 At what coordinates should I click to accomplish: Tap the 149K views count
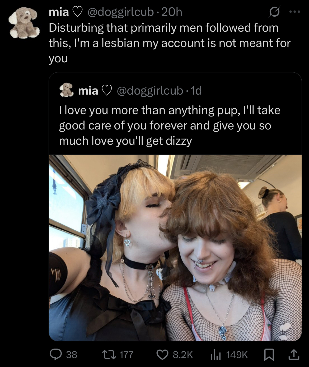(x=237, y=355)
